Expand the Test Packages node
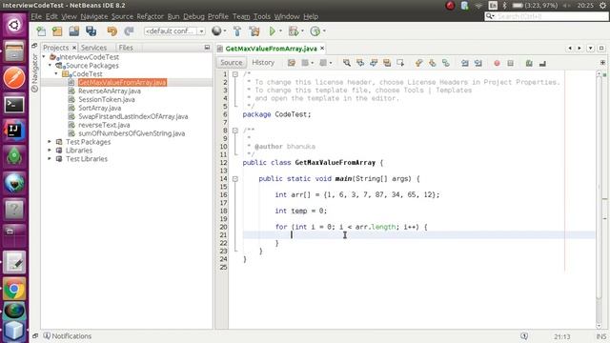The height and width of the screenshot is (343, 610). (50, 142)
